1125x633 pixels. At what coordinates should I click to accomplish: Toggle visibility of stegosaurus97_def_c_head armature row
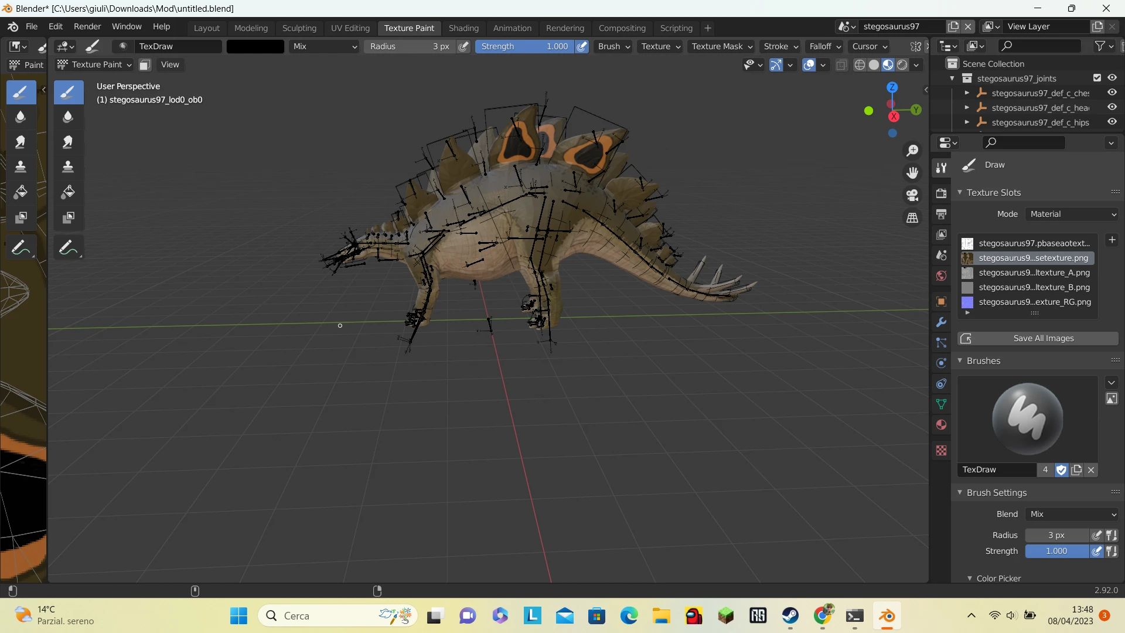tap(1112, 107)
